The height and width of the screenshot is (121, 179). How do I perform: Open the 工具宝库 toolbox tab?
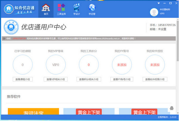[x=61, y=9]
